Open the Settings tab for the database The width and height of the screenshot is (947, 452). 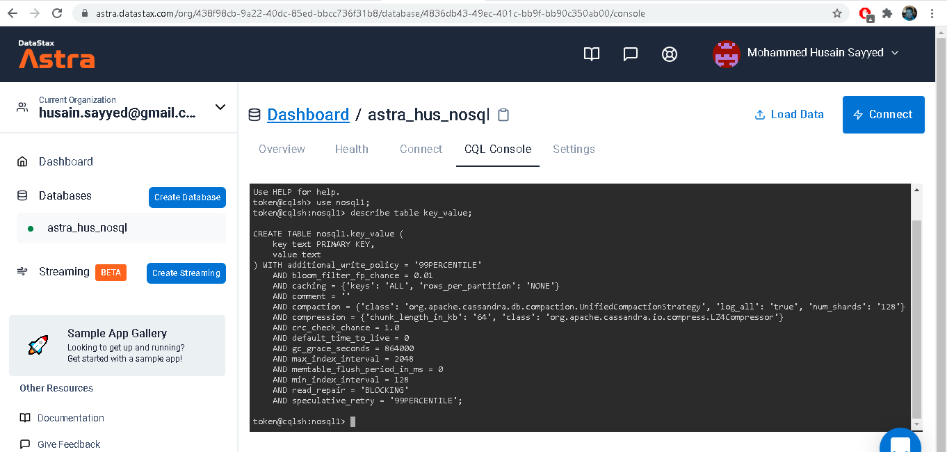pyautogui.click(x=574, y=149)
